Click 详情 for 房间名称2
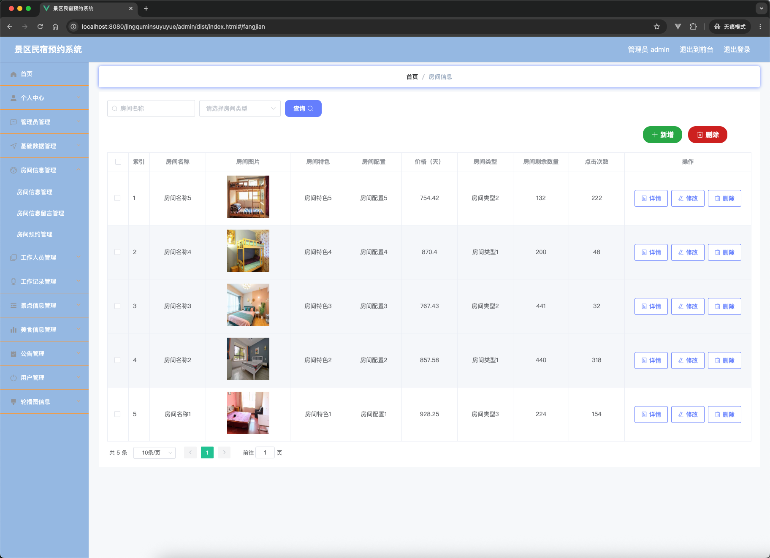770x558 pixels. click(x=651, y=360)
